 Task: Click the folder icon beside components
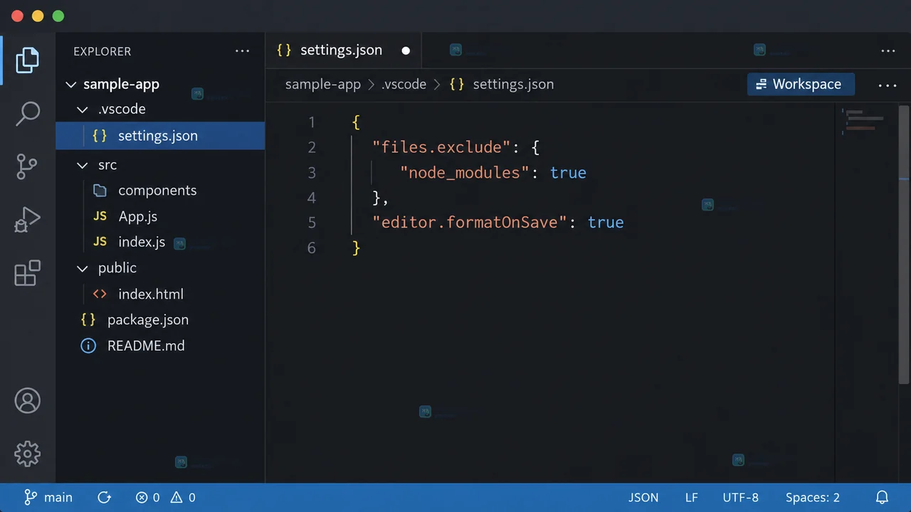pos(100,191)
